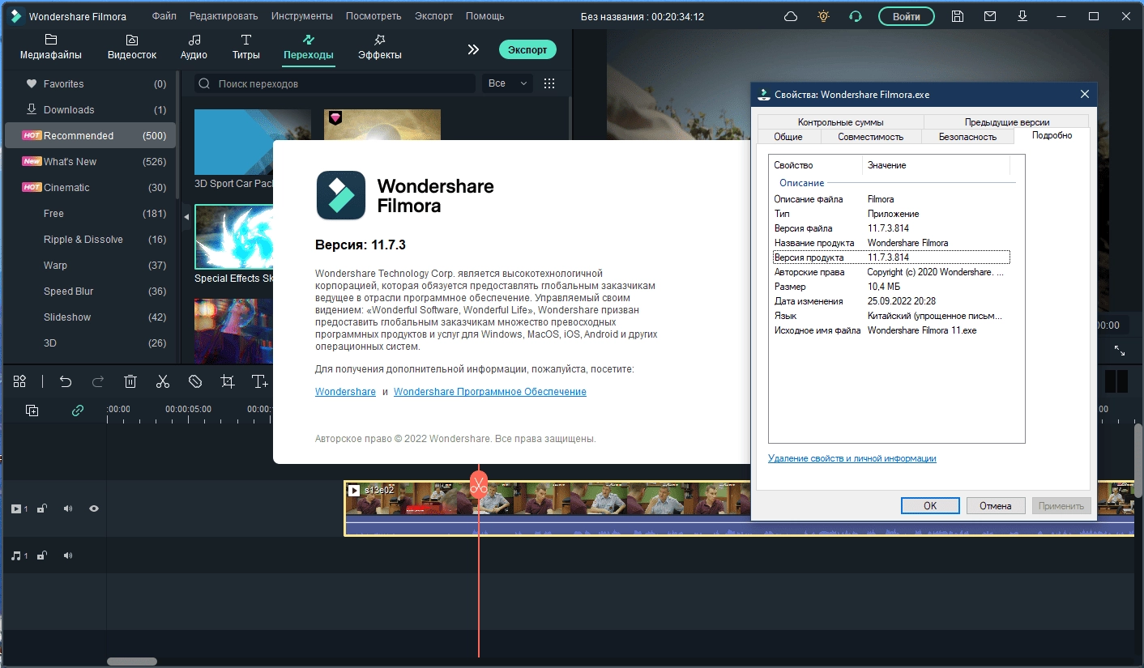Open the envelope messages icon

tap(990, 16)
